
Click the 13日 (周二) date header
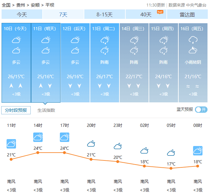point(103,29)
